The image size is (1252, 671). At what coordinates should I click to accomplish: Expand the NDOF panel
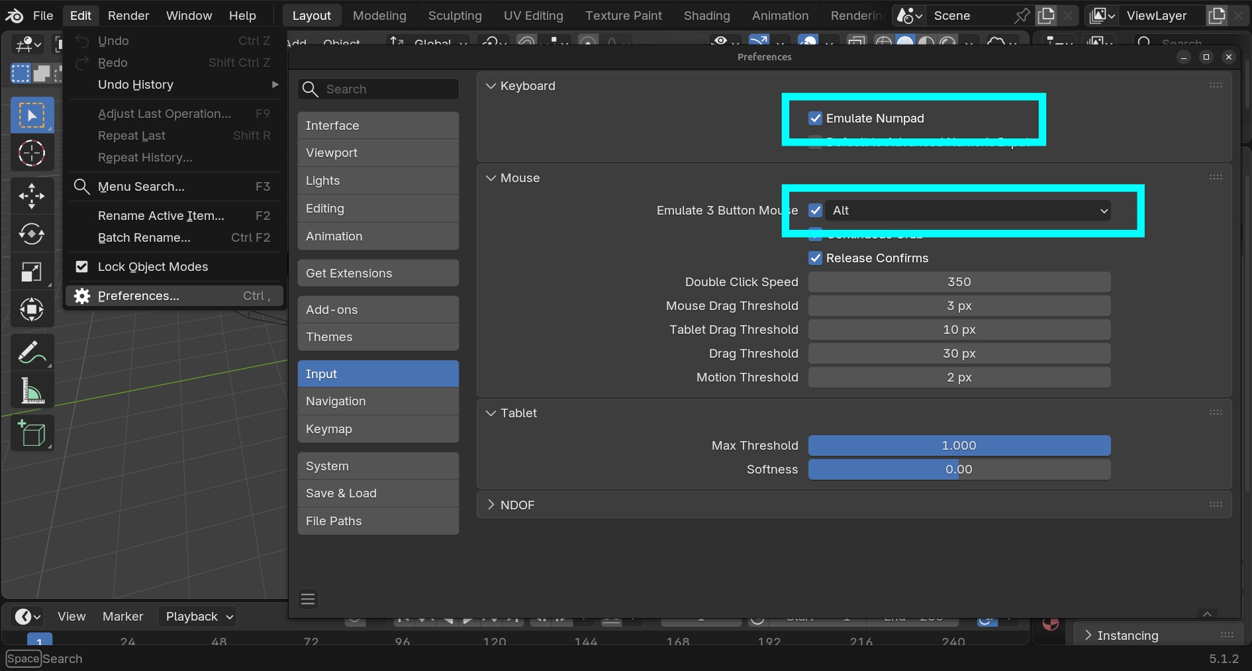point(491,505)
